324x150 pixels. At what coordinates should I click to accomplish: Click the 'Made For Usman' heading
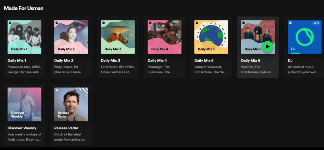point(23,9)
